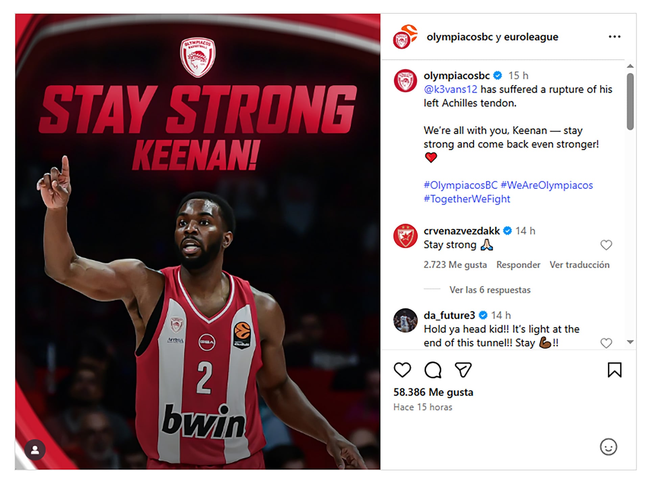Screen dimensions: 649x478
Task: Expand Ver las 6 respuestas
Action: point(490,290)
